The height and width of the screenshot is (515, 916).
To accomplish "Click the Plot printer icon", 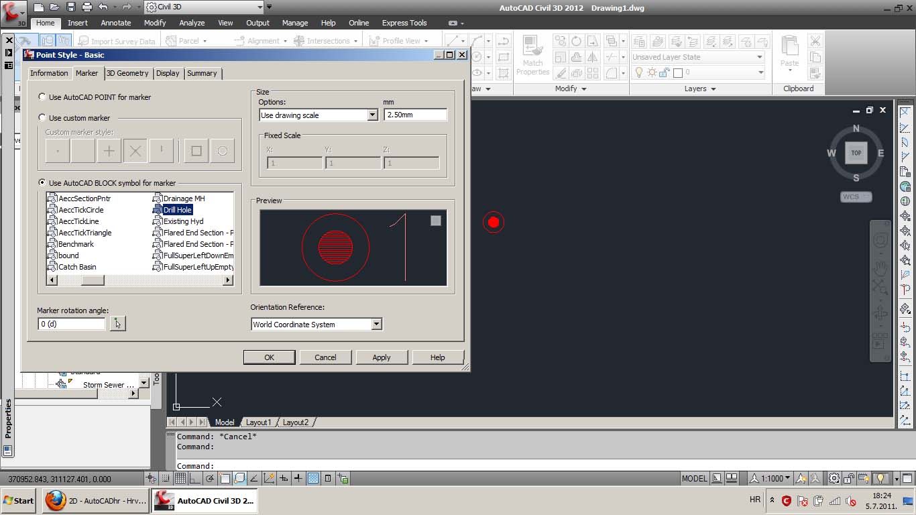I will point(87,7).
